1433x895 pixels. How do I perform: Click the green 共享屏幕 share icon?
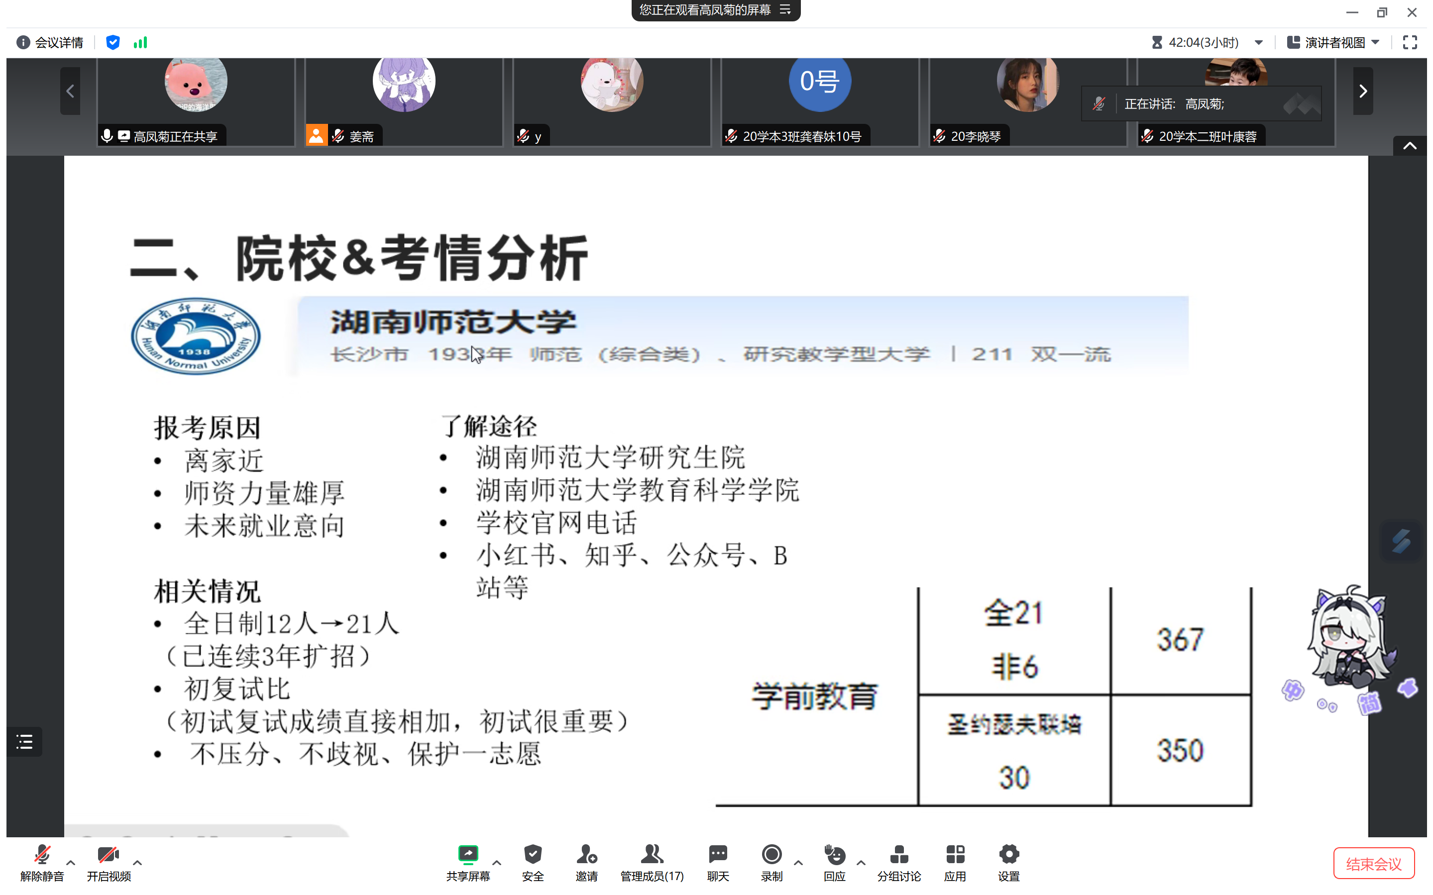click(x=468, y=854)
